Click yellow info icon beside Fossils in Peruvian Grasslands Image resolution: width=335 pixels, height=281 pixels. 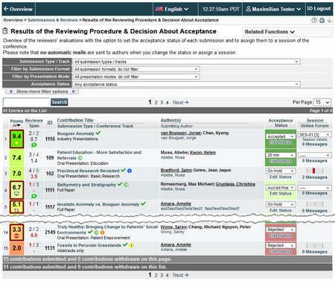131,245
